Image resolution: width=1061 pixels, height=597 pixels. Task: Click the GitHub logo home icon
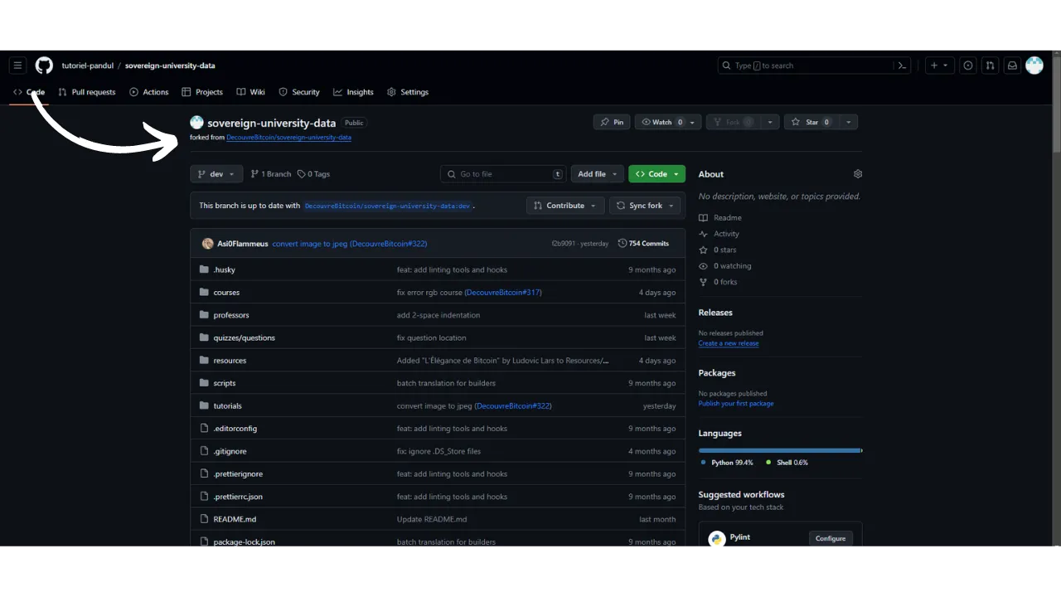tap(44, 66)
